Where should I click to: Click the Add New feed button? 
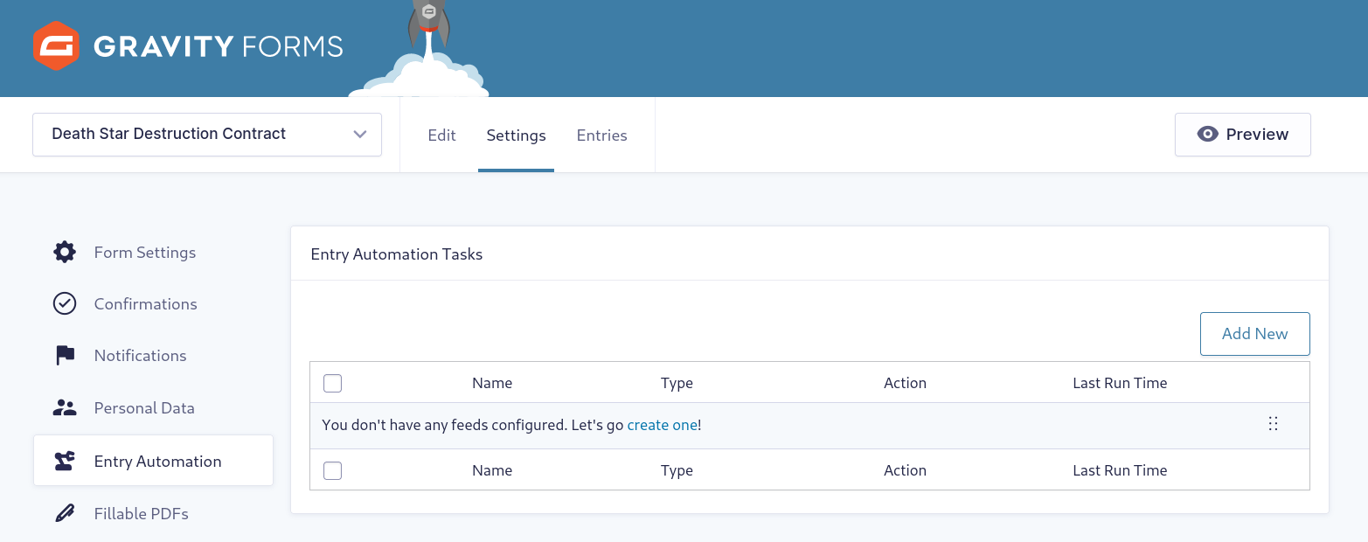[x=1254, y=333]
